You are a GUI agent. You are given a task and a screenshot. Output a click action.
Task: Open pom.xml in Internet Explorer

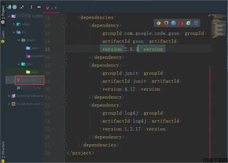point(189,23)
